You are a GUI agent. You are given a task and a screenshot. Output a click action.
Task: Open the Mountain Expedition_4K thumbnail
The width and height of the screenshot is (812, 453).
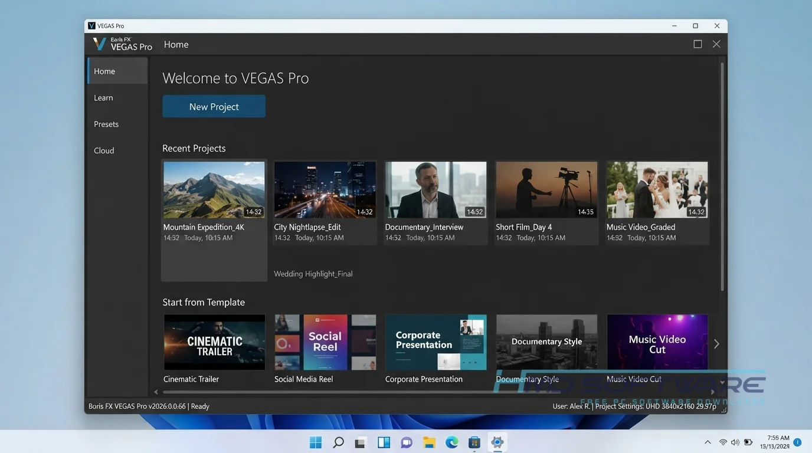pos(214,190)
